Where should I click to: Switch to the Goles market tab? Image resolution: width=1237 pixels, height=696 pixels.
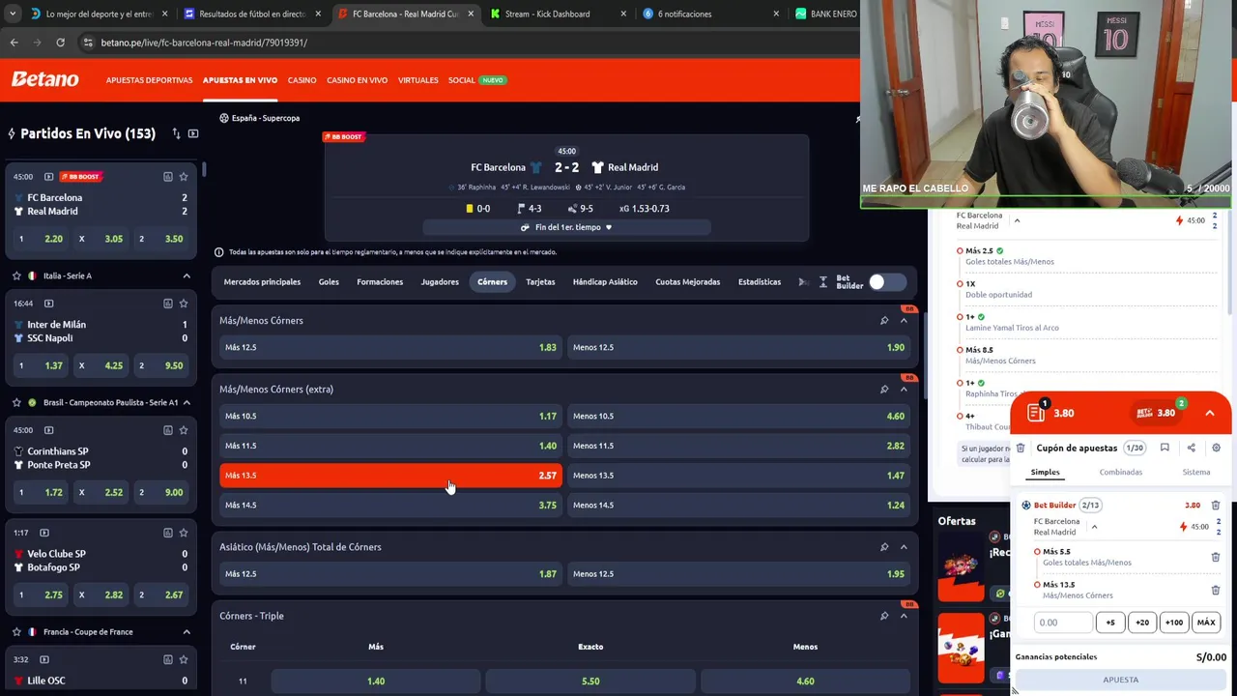[329, 282]
